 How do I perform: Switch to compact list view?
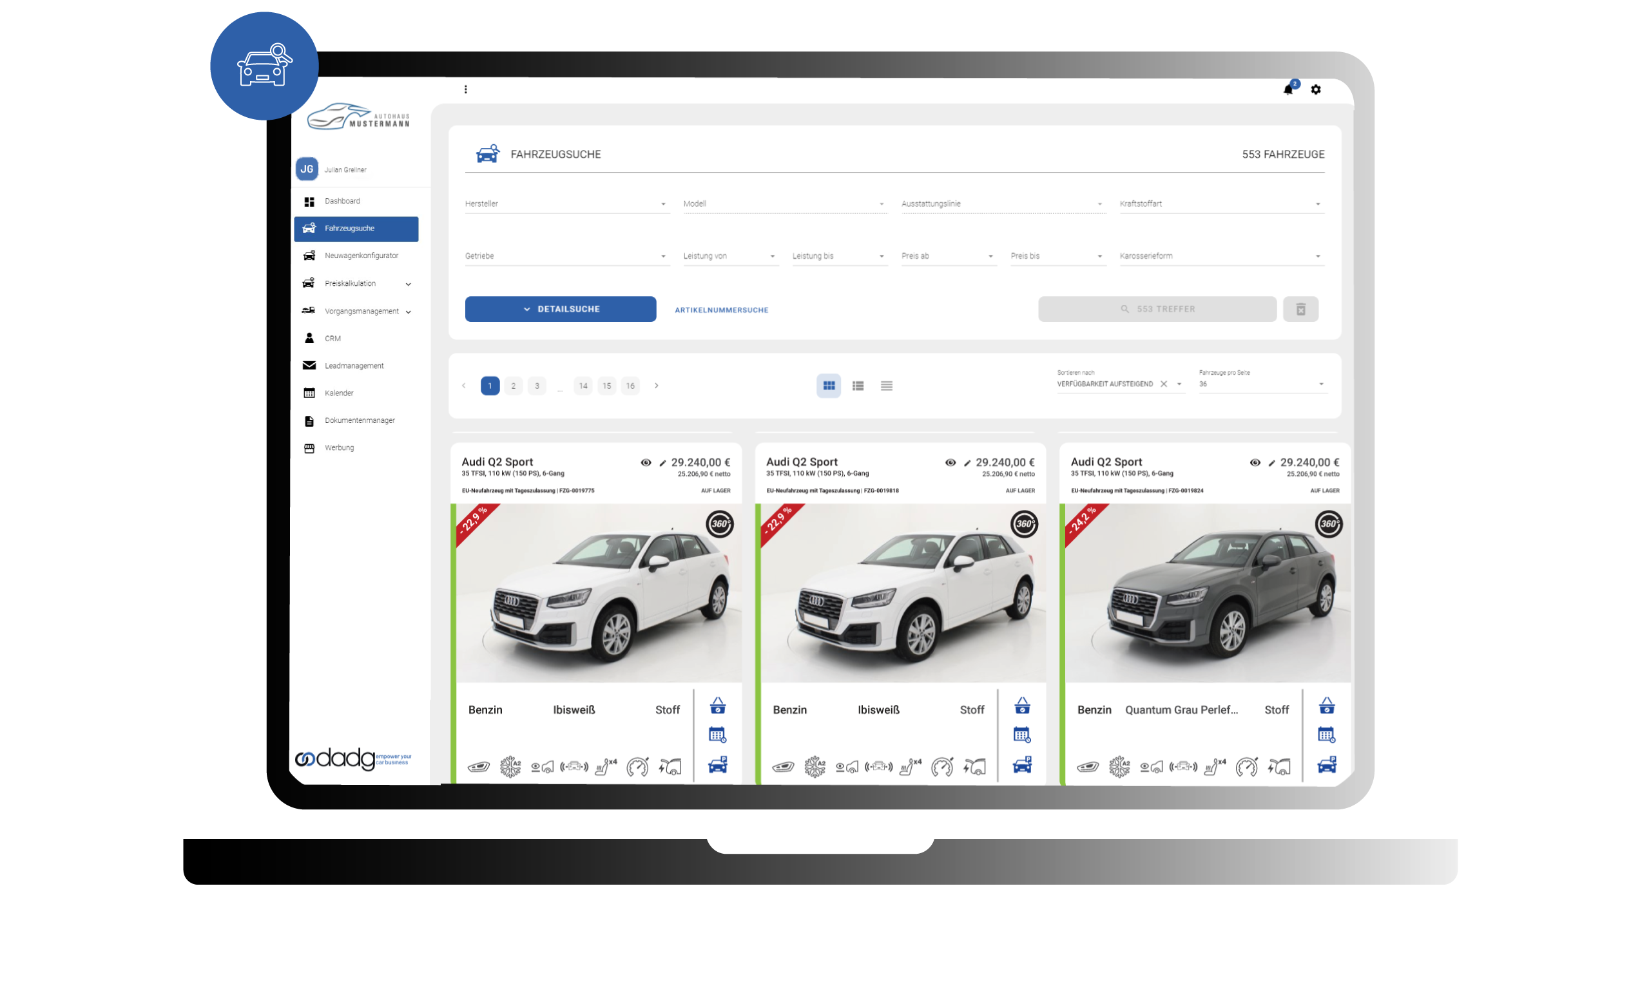(x=887, y=386)
